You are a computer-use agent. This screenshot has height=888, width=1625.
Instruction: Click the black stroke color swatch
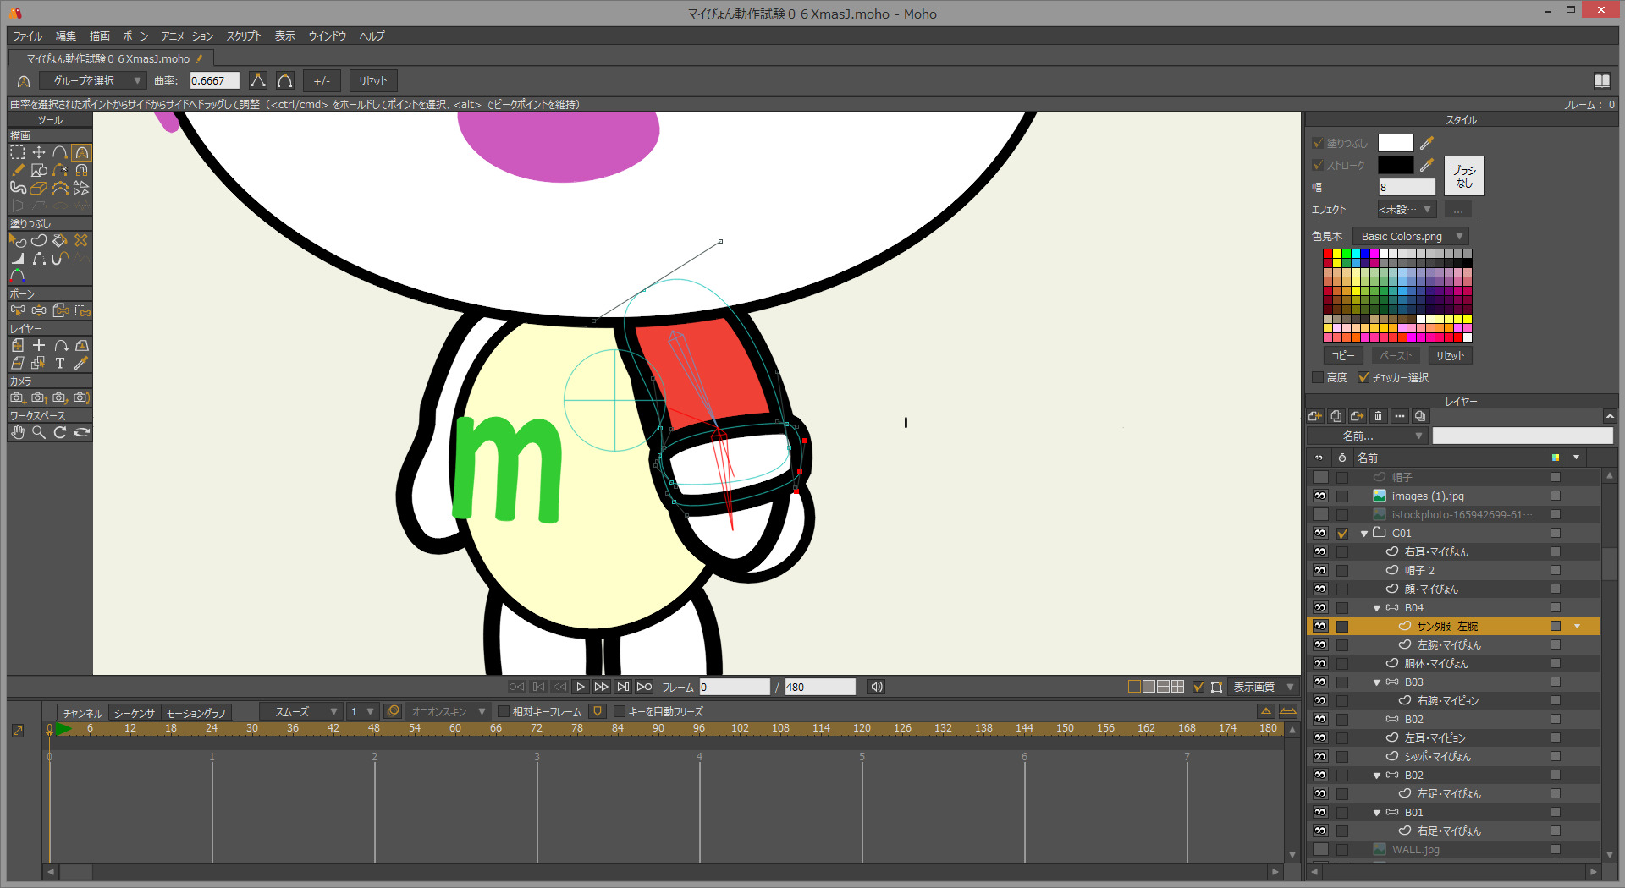coord(1395,165)
